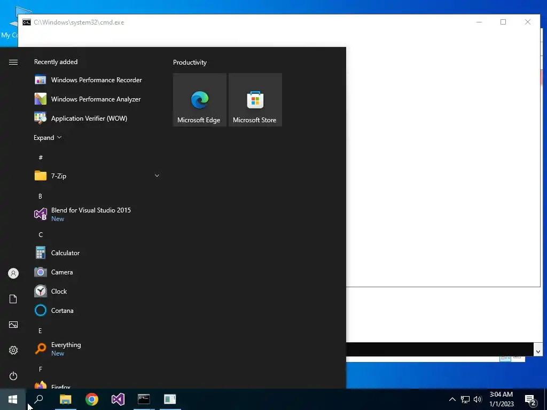Launch Cortana from the app list
The width and height of the screenshot is (547, 410).
[x=97, y=310]
